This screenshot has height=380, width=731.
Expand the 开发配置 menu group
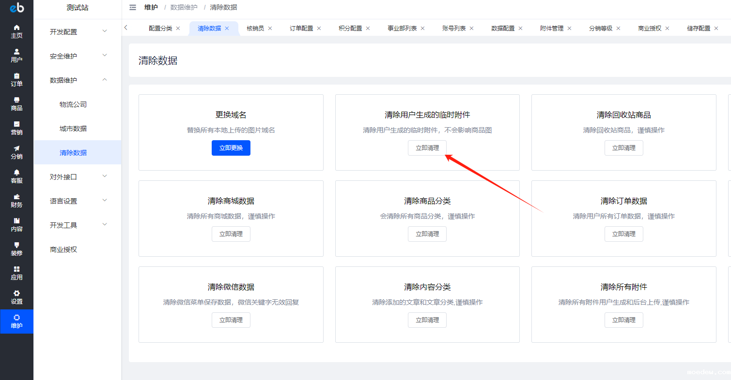78,32
